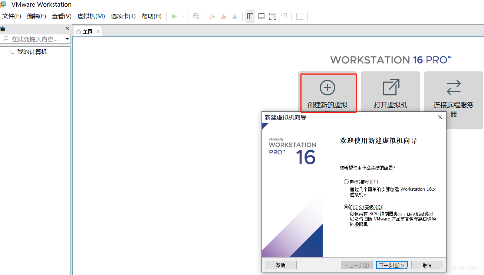
Task: Open the 编辑(E) menu
Action: [36, 16]
